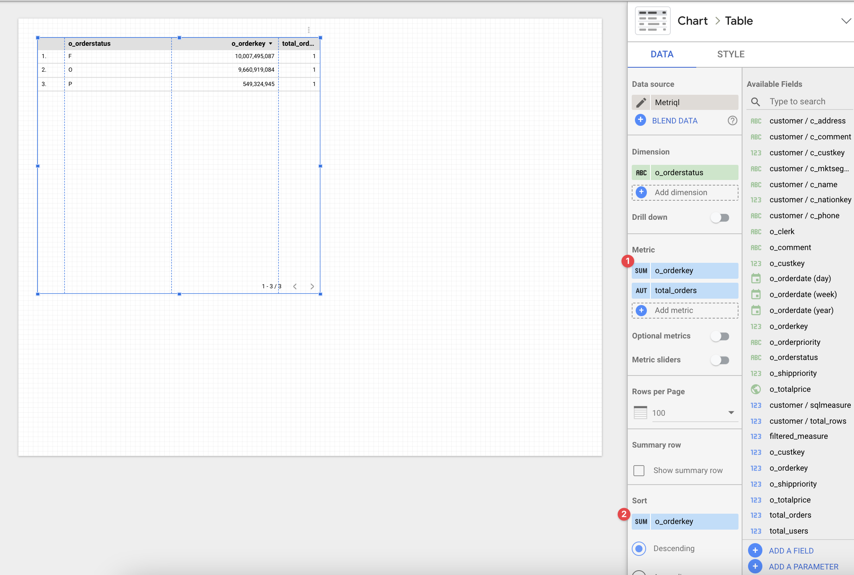Switch to the STYLE tab
This screenshot has height=575, width=854.
pos(731,54)
